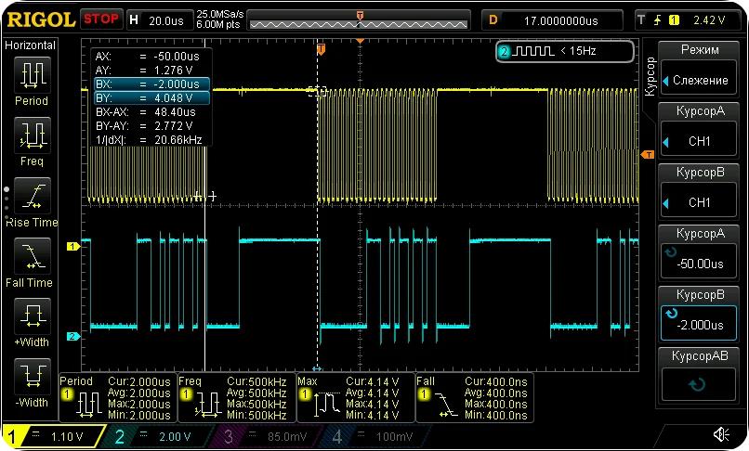
Task: Click the Period Cur:2.000us value
Action: (139, 381)
